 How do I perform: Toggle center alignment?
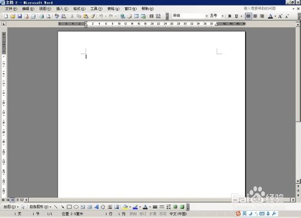tap(255, 16)
